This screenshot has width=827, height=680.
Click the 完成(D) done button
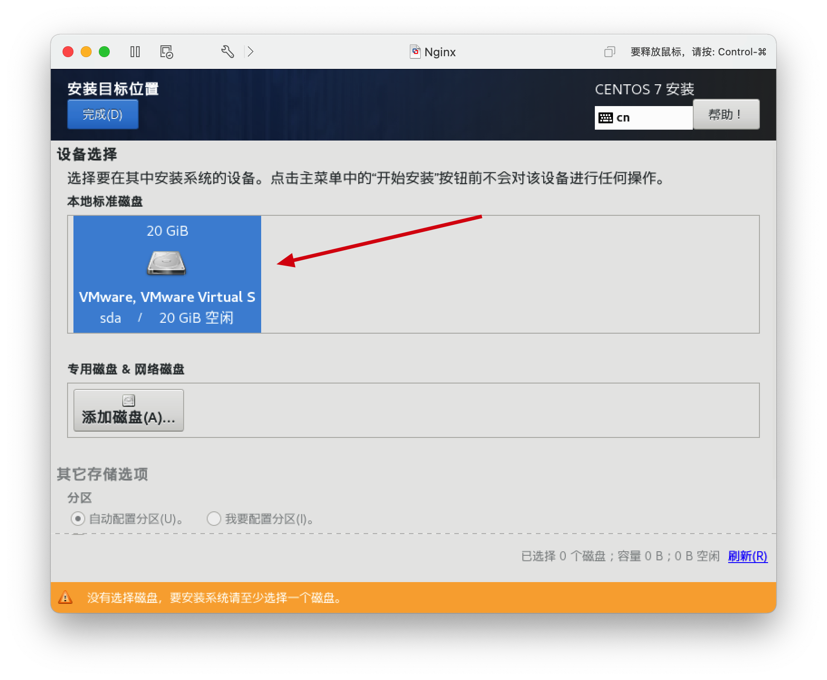pos(102,114)
